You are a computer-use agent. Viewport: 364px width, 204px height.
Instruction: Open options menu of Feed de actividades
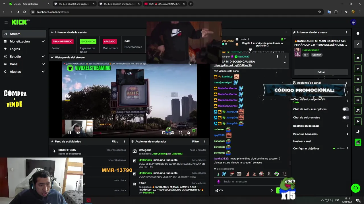click(124, 141)
